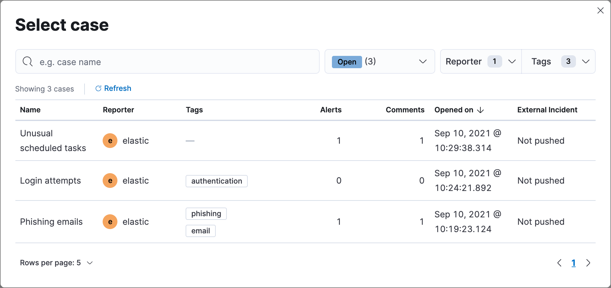
Task: Click the case name search field
Action: (168, 61)
